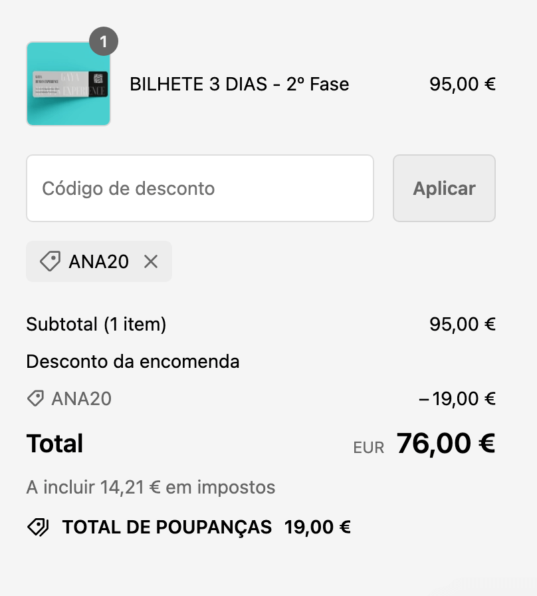Viewport: 537px width, 596px height.
Task: Focus the Código de desconto field
Action: (x=199, y=188)
